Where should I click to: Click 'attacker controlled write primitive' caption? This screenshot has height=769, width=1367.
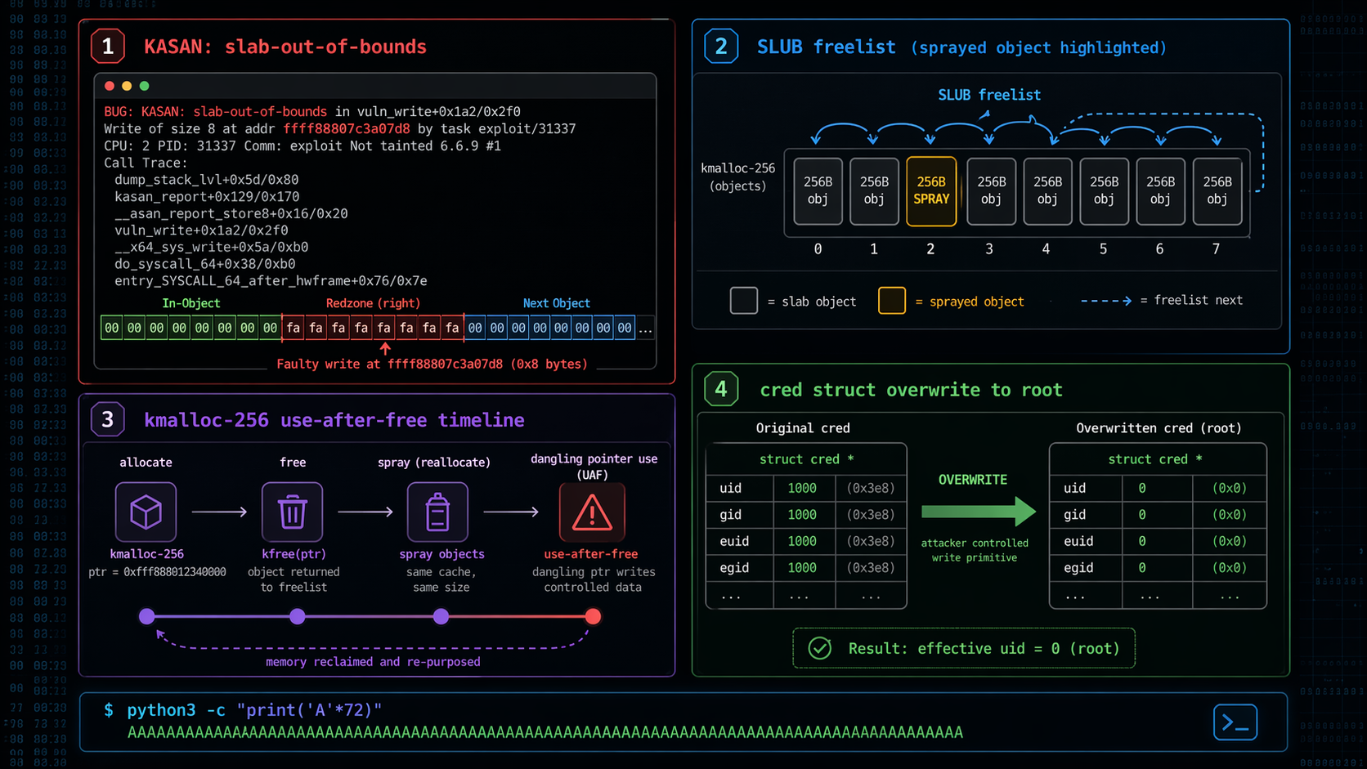point(975,550)
